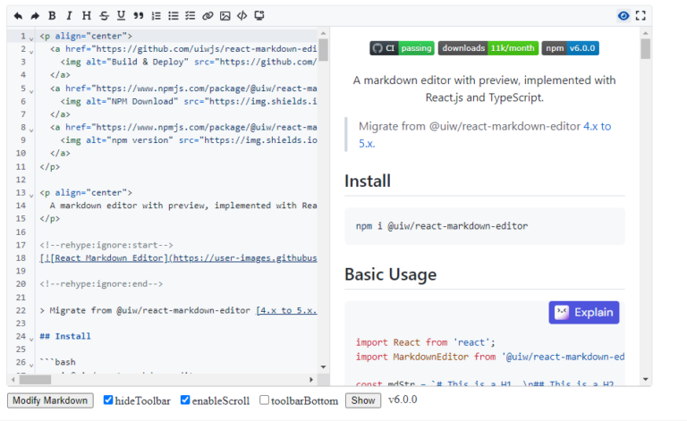Apply strikethrough formatting

(x=104, y=16)
